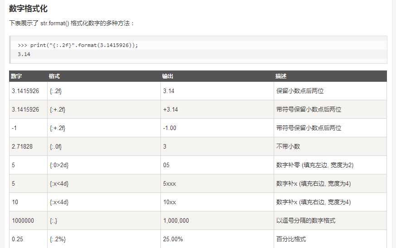
Task: Select the number cell 10
Action: point(15,202)
